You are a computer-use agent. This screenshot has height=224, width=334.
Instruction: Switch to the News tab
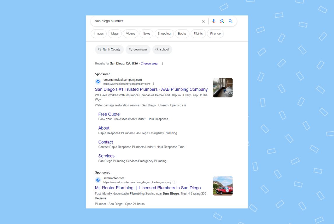146,34
